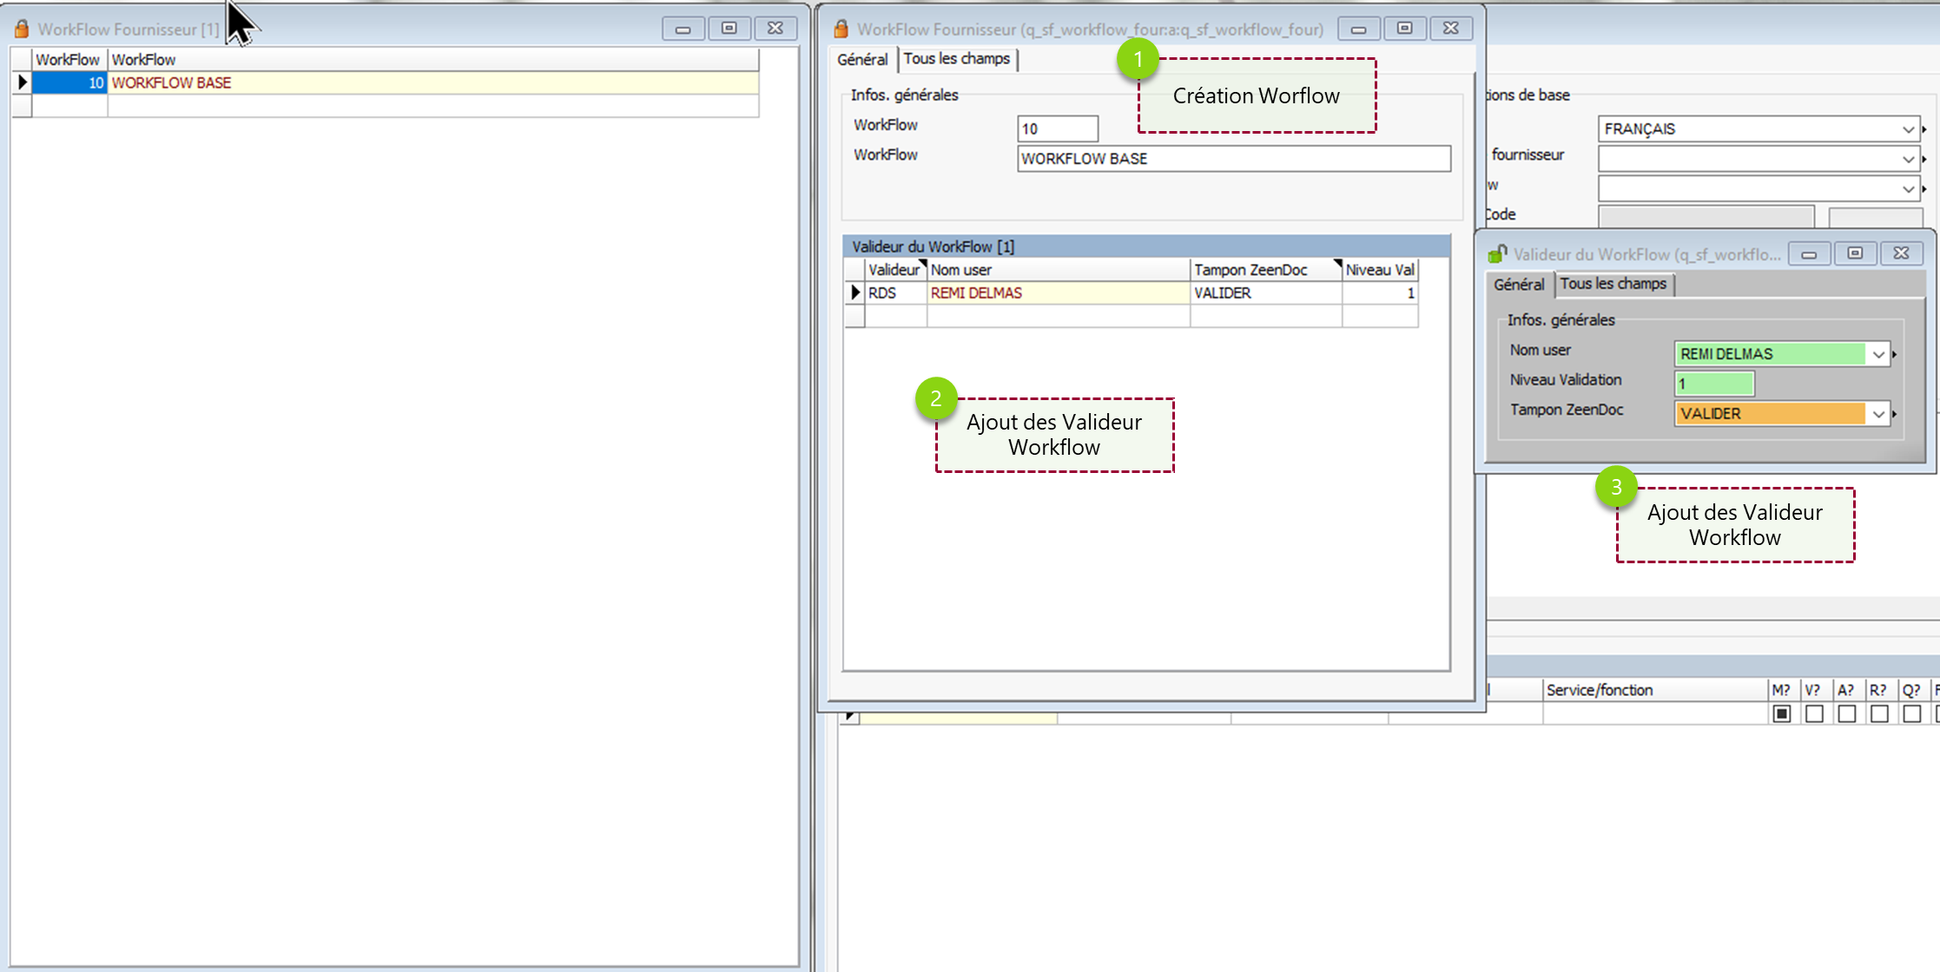Open the FRANÇAIS language dropdown
The height and width of the screenshot is (972, 1940).
(x=1908, y=129)
